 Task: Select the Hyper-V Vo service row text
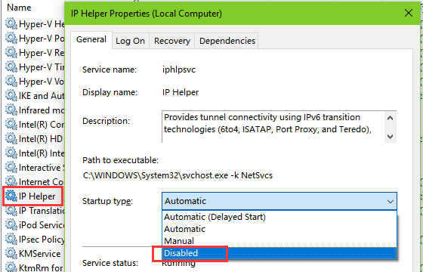click(42, 82)
